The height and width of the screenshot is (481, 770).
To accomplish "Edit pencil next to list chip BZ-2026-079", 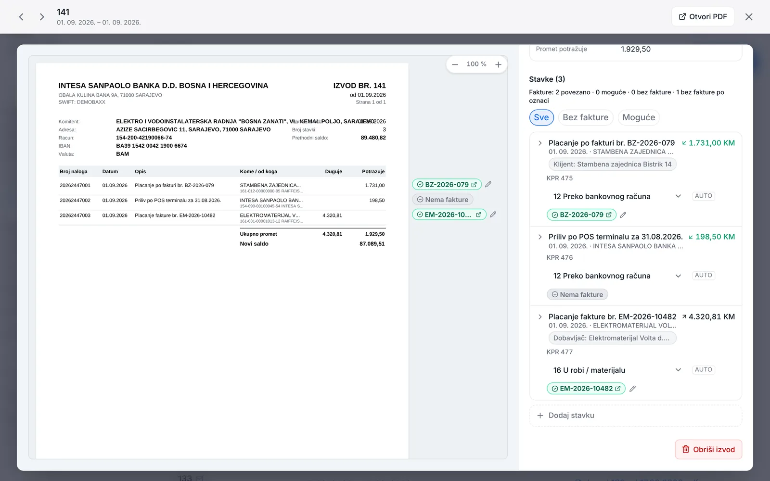I will point(623,215).
